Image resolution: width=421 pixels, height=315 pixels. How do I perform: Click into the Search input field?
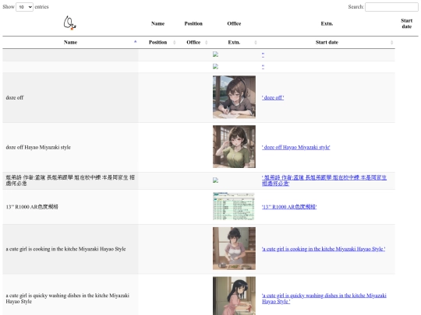pos(391,7)
